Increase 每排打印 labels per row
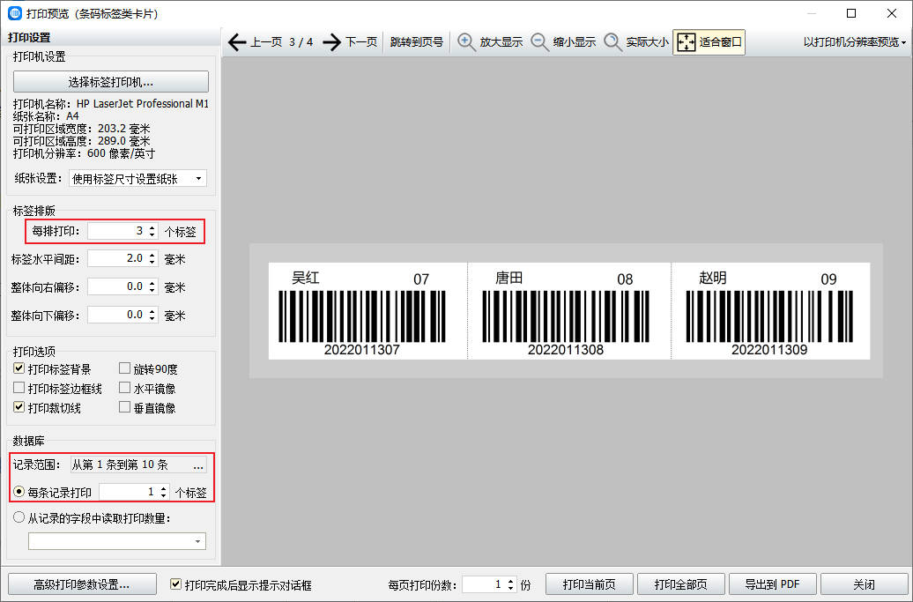The height and width of the screenshot is (602, 913). click(152, 227)
